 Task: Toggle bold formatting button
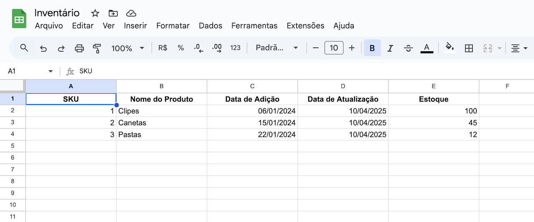tap(372, 48)
